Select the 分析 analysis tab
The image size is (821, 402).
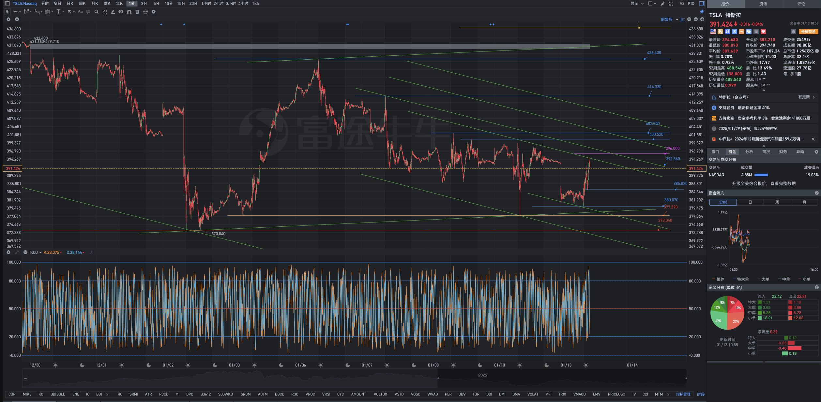click(x=749, y=152)
